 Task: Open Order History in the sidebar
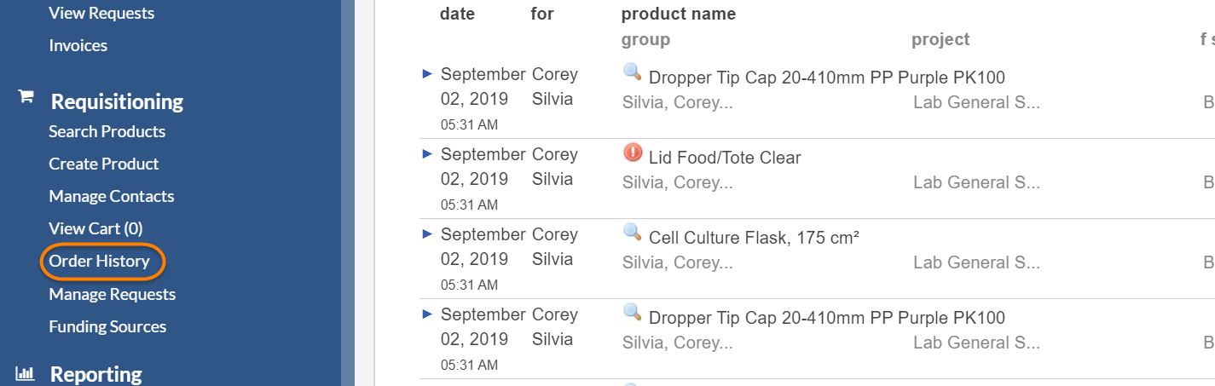coord(99,262)
